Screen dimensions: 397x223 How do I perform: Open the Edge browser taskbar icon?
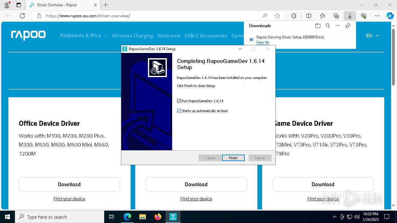pyautogui.click(x=127, y=217)
